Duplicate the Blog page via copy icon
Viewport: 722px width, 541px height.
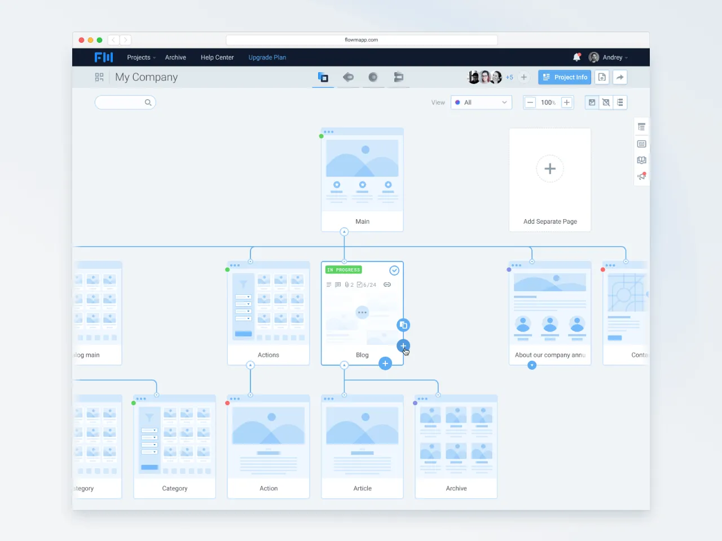coord(403,325)
